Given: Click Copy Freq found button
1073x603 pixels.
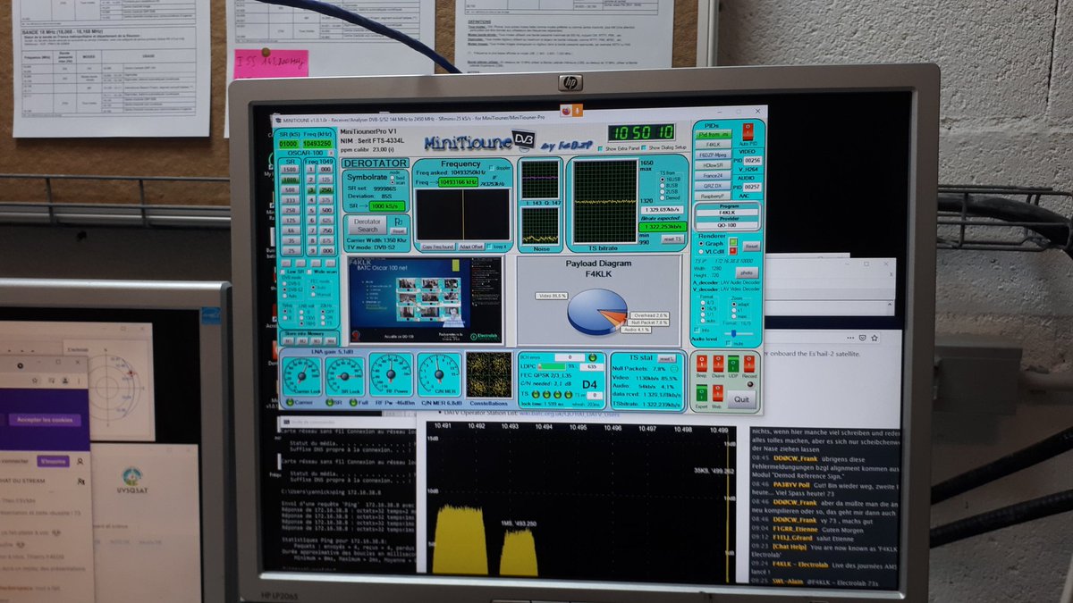Looking at the screenshot, I should [437, 247].
